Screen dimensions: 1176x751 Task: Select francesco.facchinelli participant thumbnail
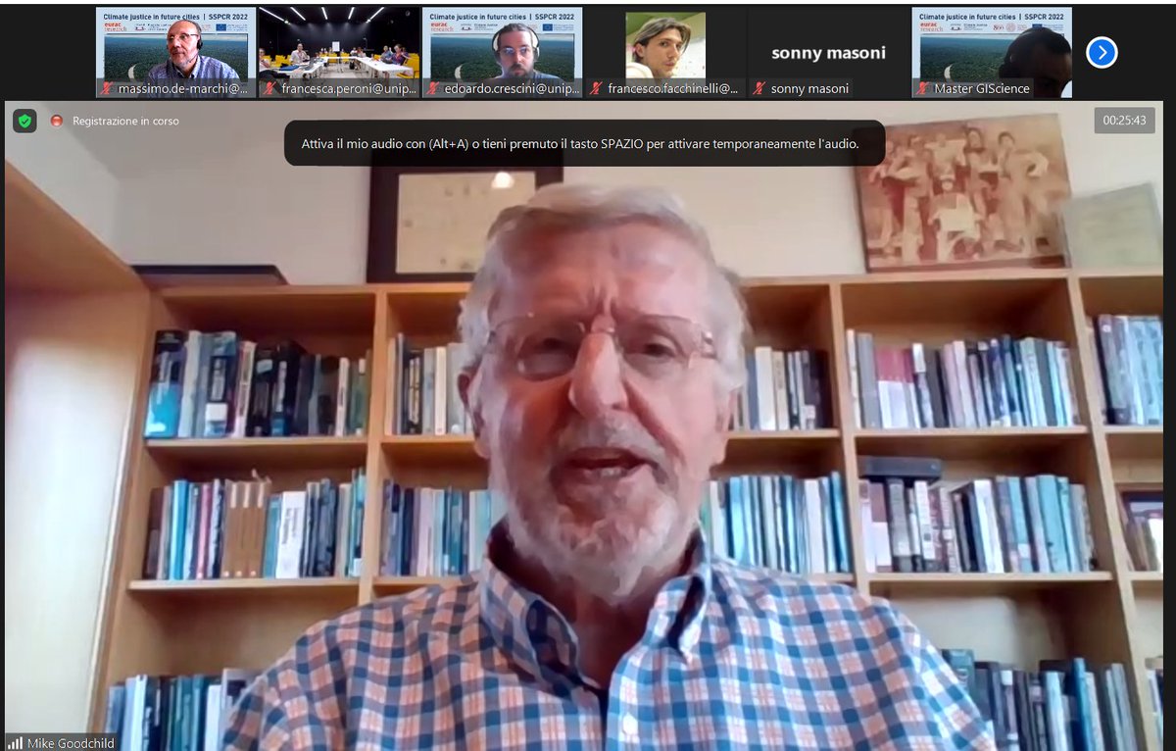point(664,52)
